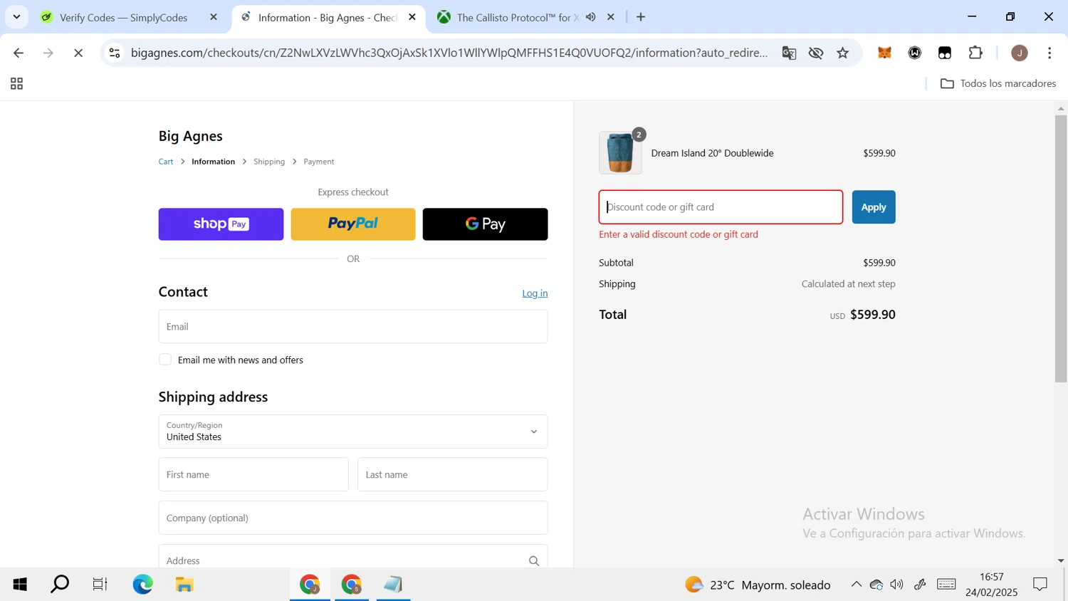Go forward to next page

pyautogui.click(x=48, y=53)
